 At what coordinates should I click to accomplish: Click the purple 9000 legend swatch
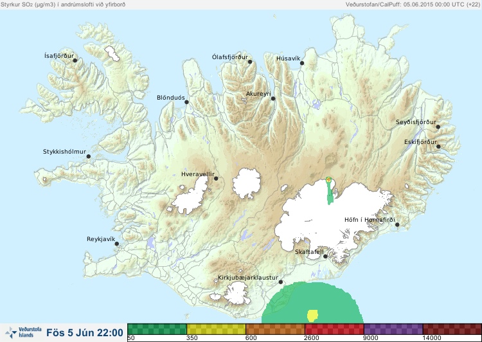[x=393, y=329]
